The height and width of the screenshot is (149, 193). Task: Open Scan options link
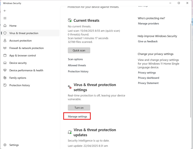tap(75, 59)
